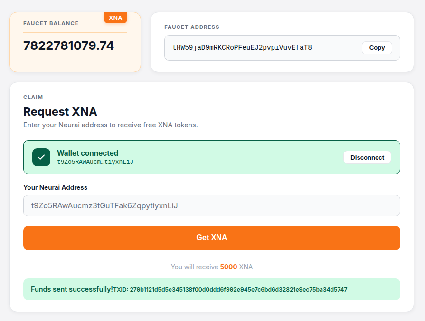This screenshot has width=425, height=321.
Task: Click the Get XNA button
Action: click(212, 238)
